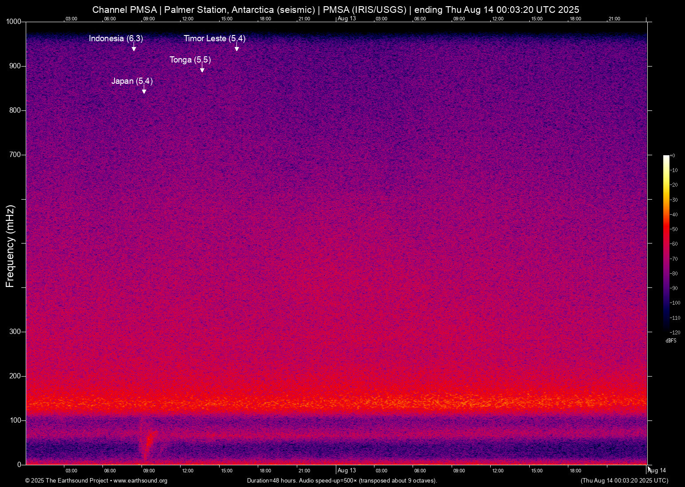Click the Earthsound Project copyright notice
Viewport: 685px width, 487px height.
[67, 481]
